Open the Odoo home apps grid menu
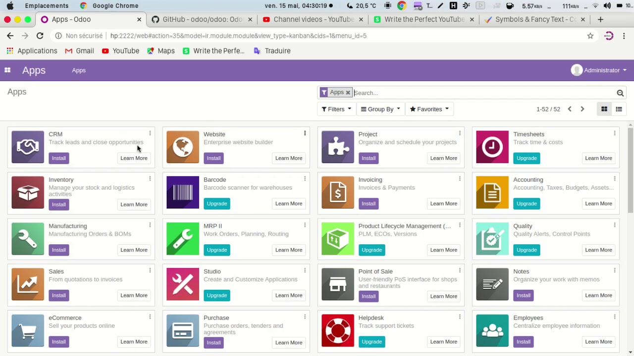The width and height of the screenshot is (634, 356). [7, 70]
